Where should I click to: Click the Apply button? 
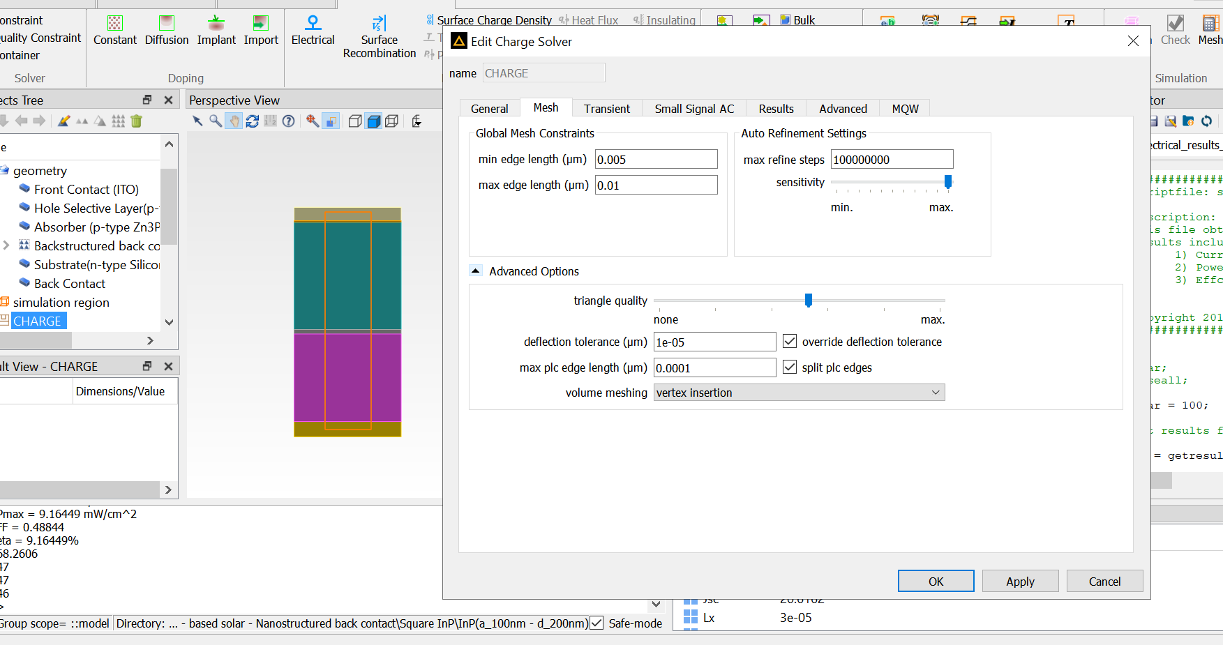click(1020, 582)
